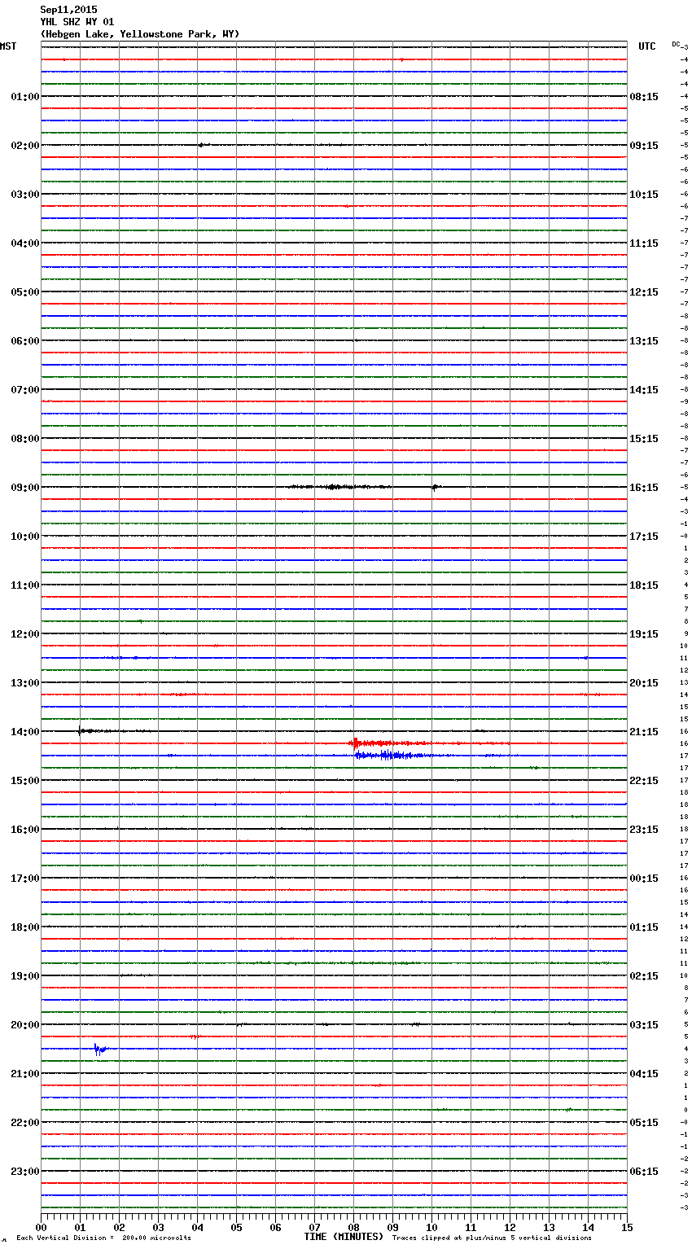
Task: Click minute 05 on the bottom time axis
Action: [236, 1227]
